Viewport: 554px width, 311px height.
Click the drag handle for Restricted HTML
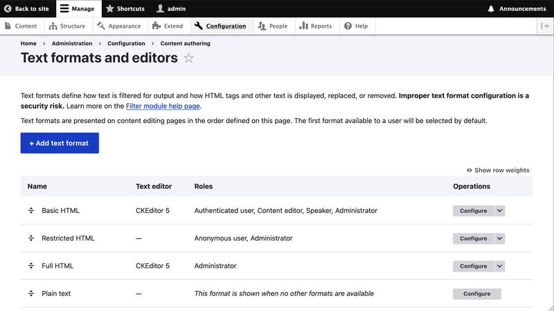[x=31, y=238]
